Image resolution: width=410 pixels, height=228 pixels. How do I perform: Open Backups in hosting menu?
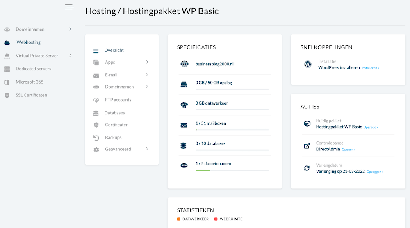(x=113, y=138)
